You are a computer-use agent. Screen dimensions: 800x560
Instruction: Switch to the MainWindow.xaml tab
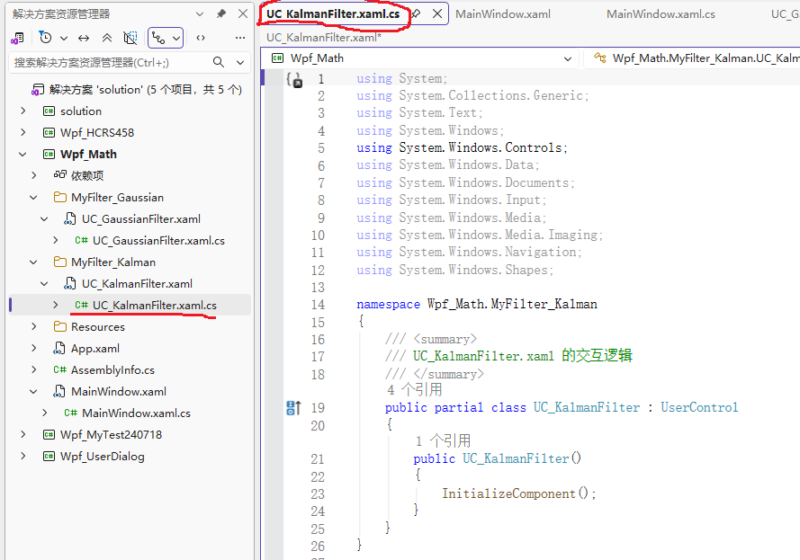502,14
